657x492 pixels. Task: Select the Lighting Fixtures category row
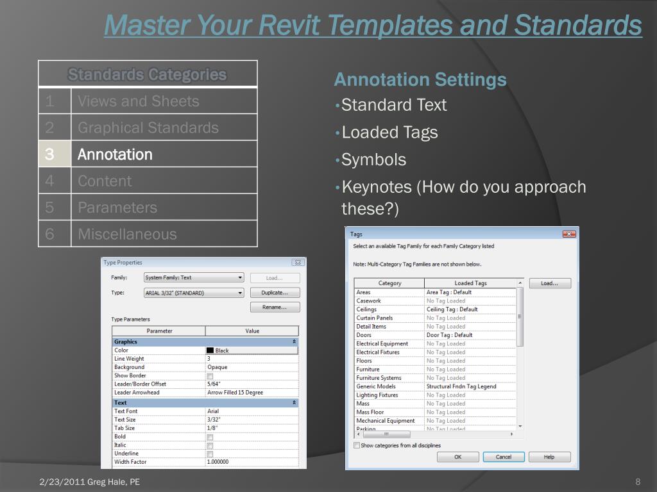point(436,395)
